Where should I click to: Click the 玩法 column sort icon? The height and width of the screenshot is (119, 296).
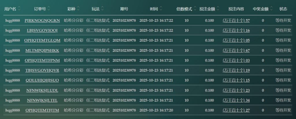coord(102,9)
